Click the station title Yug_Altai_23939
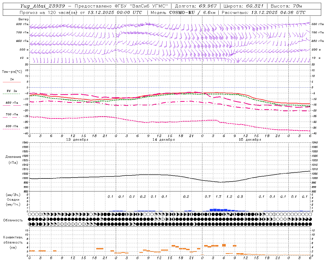 tap(43, 6)
